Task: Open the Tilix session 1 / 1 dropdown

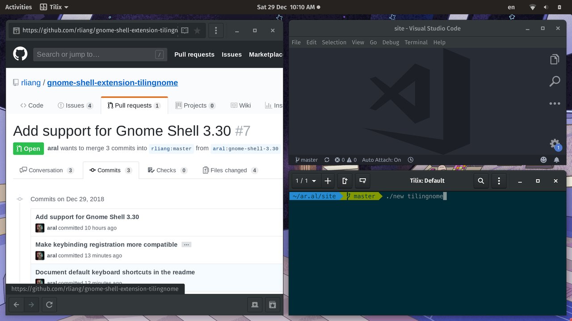Action: pyautogui.click(x=306, y=181)
